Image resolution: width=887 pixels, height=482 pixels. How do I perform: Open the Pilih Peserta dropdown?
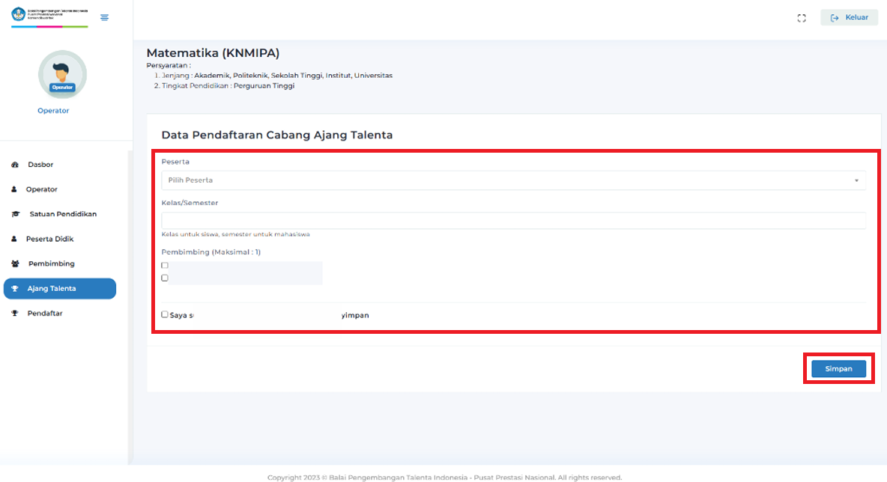click(514, 180)
